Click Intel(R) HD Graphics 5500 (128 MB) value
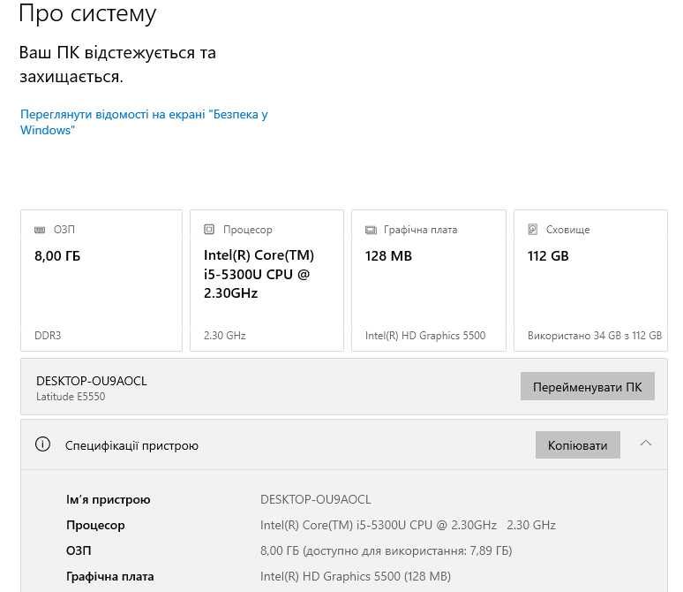 click(356, 576)
